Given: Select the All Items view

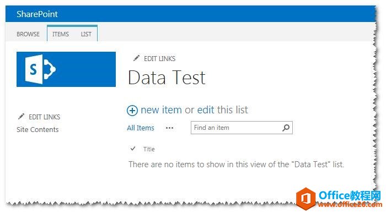Looking at the screenshot, I should click(141, 128).
